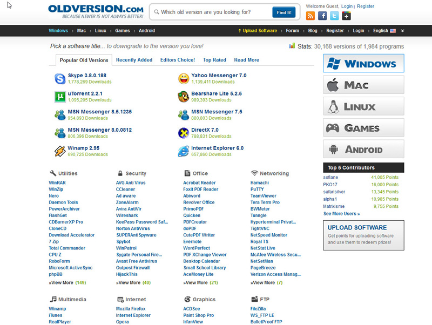The width and height of the screenshot is (432, 325).
Task: Open Mozilla Firefox link under Internet
Action: click(x=131, y=309)
